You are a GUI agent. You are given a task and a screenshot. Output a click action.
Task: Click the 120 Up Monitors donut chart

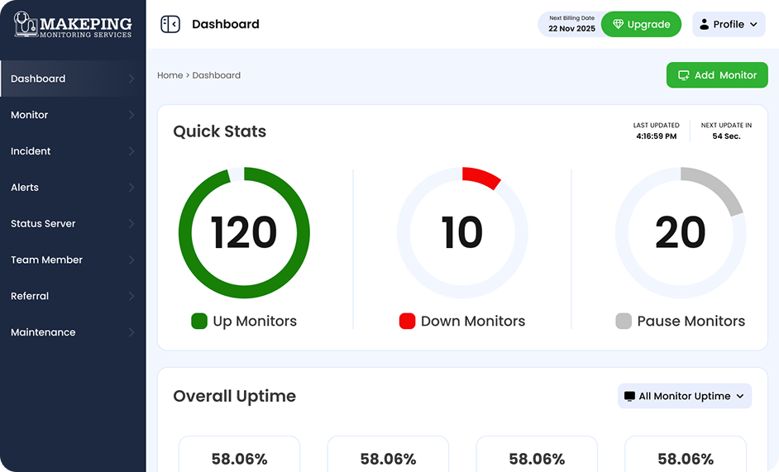(x=244, y=232)
